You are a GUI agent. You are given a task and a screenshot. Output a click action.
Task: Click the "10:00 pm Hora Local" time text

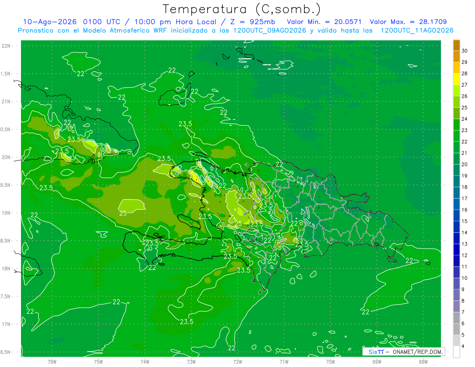(175, 22)
